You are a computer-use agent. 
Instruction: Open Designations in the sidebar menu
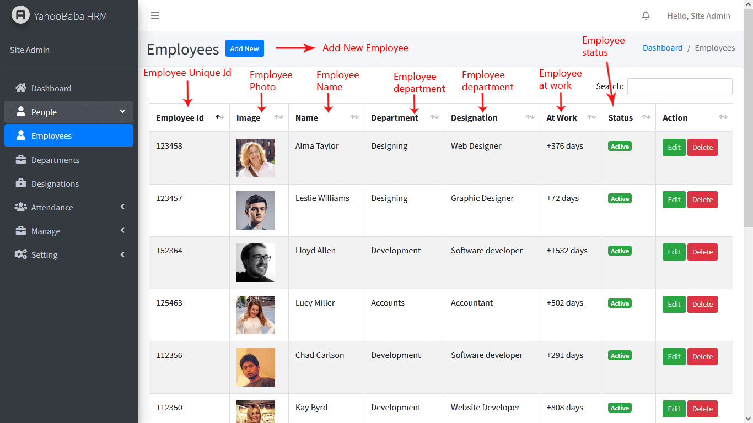pos(55,184)
